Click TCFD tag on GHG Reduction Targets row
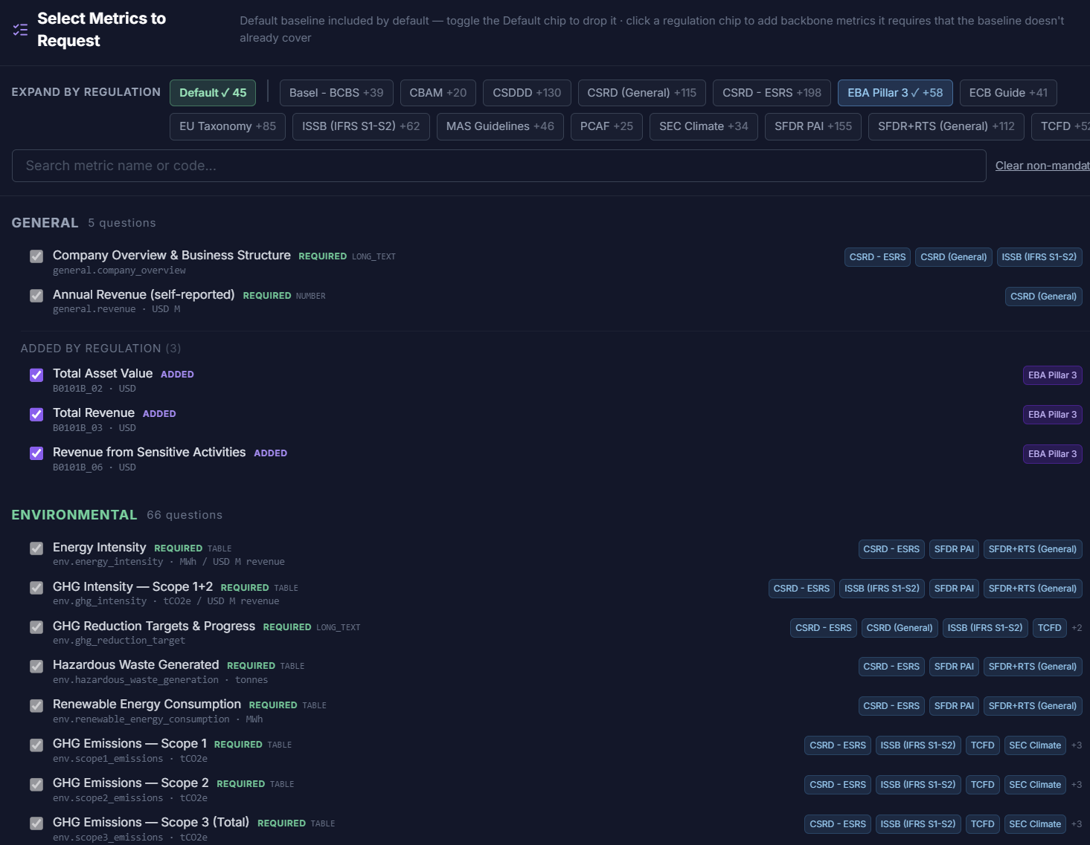 point(1049,628)
